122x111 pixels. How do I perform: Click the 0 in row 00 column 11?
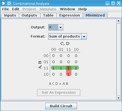click(68, 56)
